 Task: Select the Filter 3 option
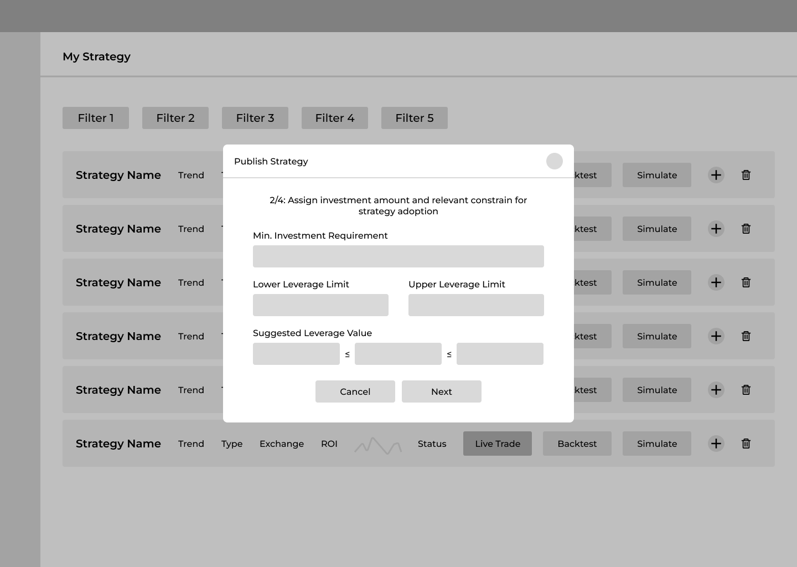click(255, 118)
